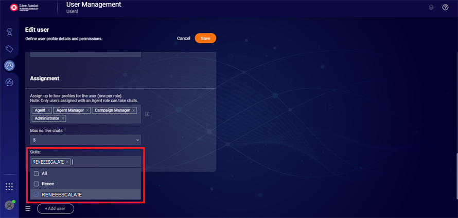Open the hamburger menu at bottom

28,209
